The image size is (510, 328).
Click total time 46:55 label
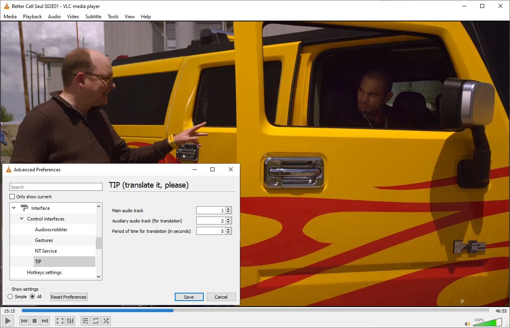[501, 311]
